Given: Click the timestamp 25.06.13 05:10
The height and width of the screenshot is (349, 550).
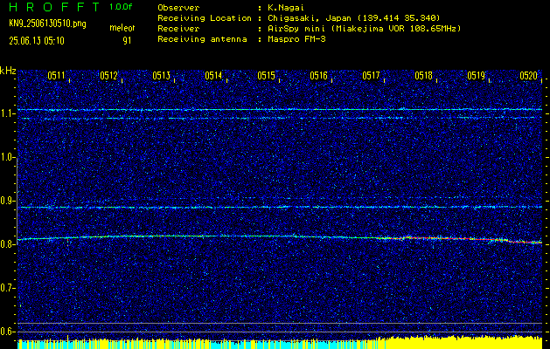Looking at the screenshot, I should pyautogui.click(x=37, y=41).
